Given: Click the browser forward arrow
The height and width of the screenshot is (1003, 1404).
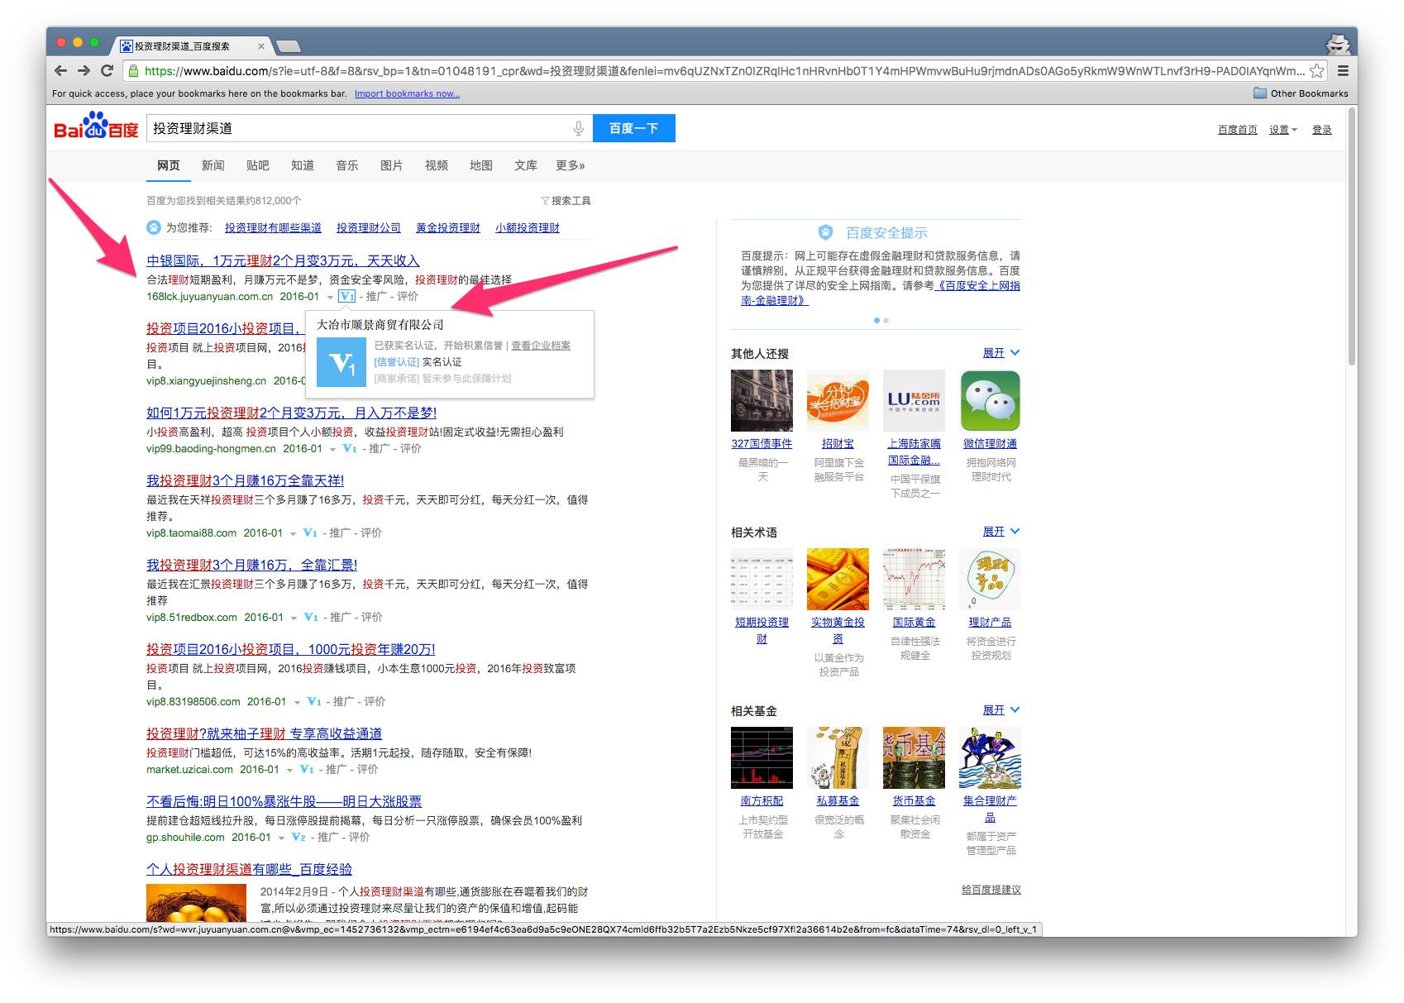Looking at the screenshot, I should point(84,71).
